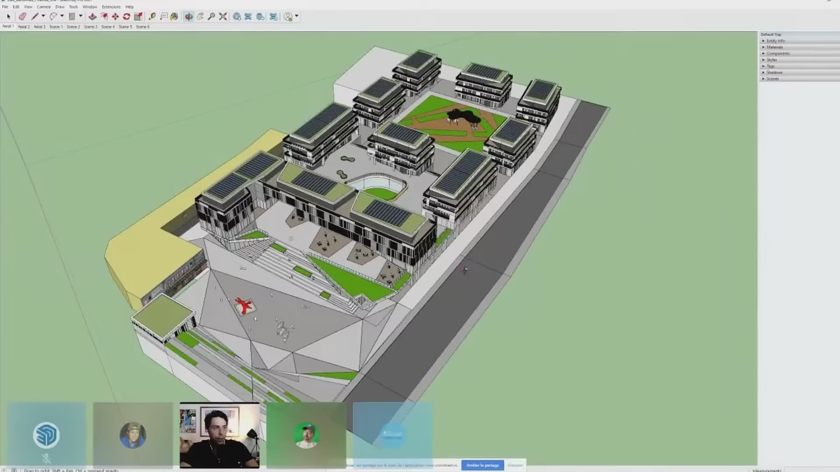840x472 pixels.
Task: Click the red airplane marker on the plaza
Action: click(x=244, y=305)
